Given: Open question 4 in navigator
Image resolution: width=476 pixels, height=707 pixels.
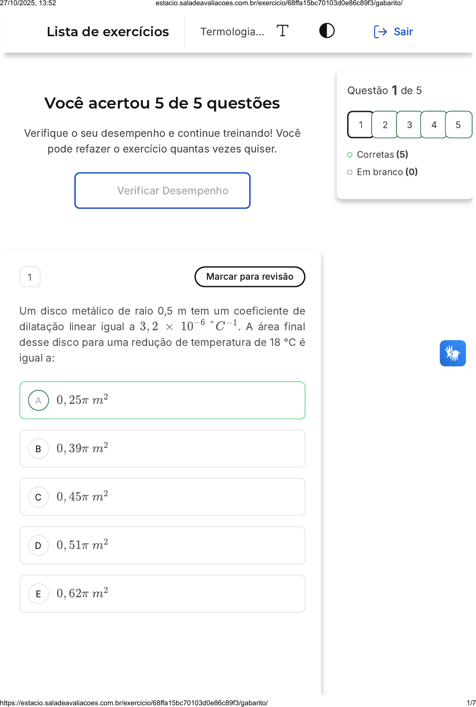Looking at the screenshot, I should pos(434,125).
